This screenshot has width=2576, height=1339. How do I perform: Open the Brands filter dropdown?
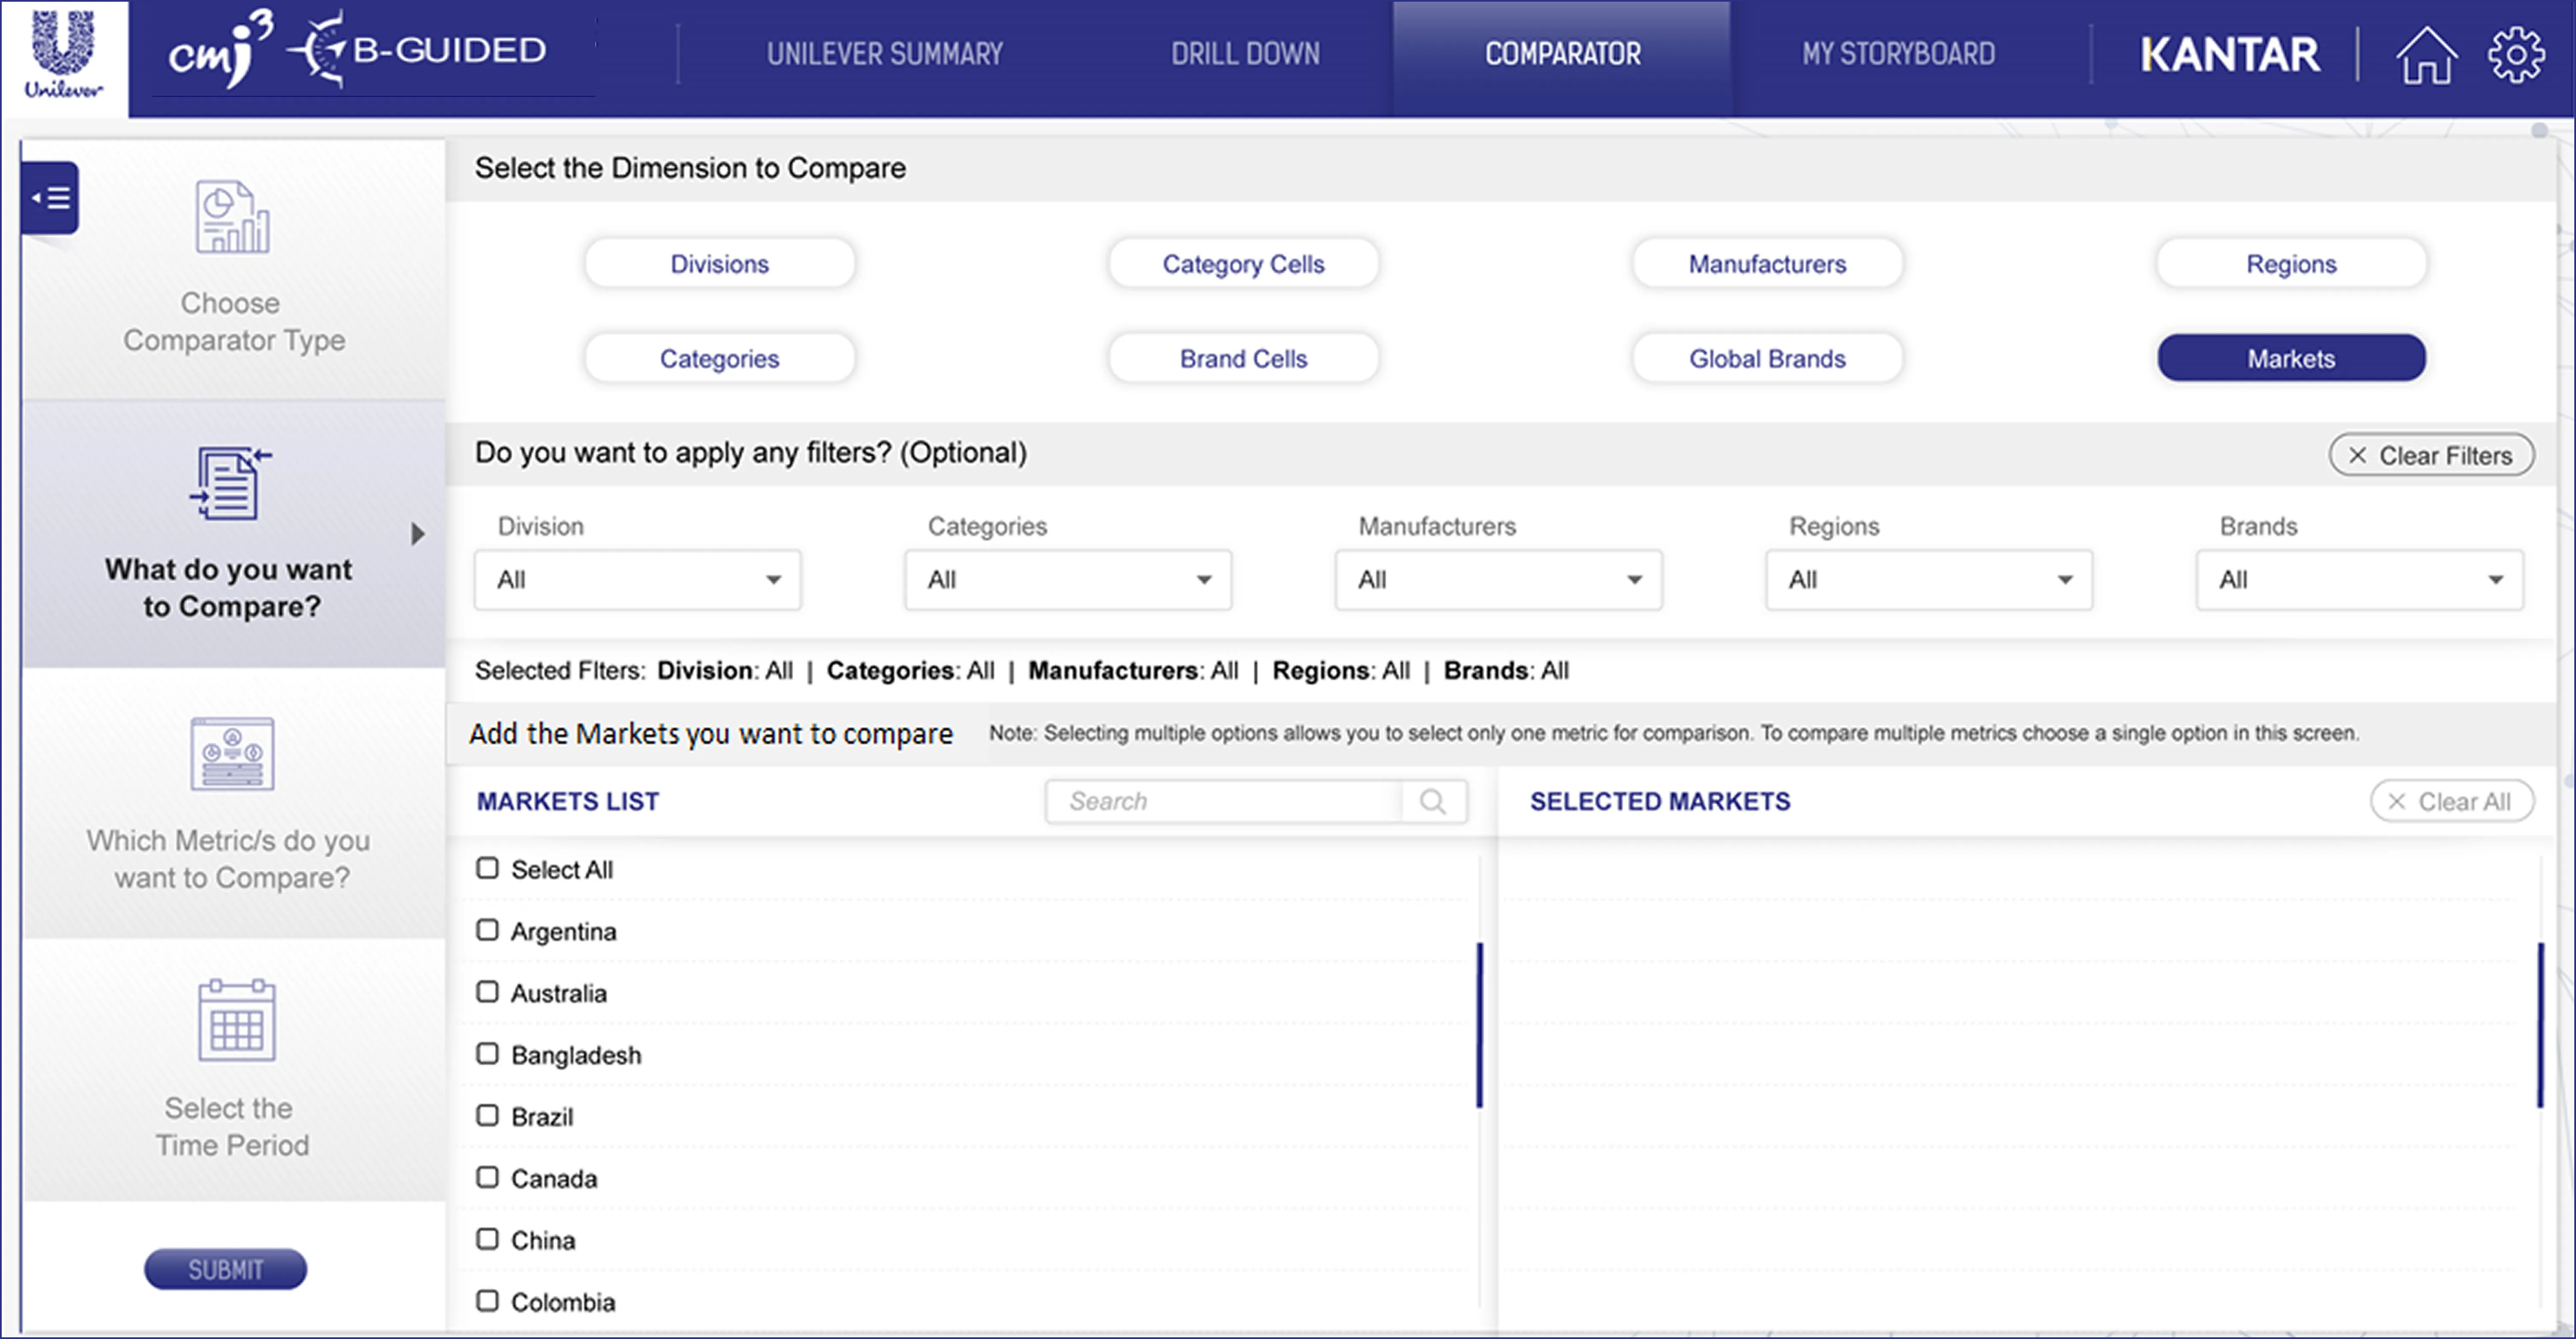(x=2359, y=580)
